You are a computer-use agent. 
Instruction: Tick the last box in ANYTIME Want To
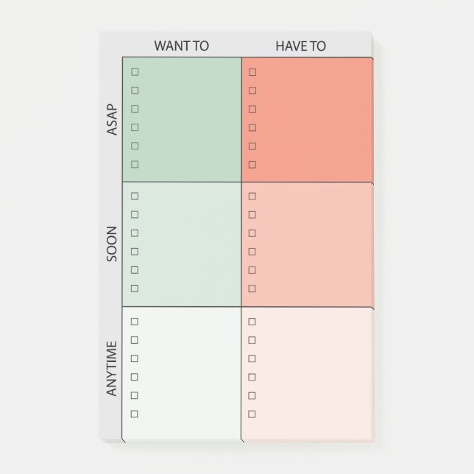135,414
